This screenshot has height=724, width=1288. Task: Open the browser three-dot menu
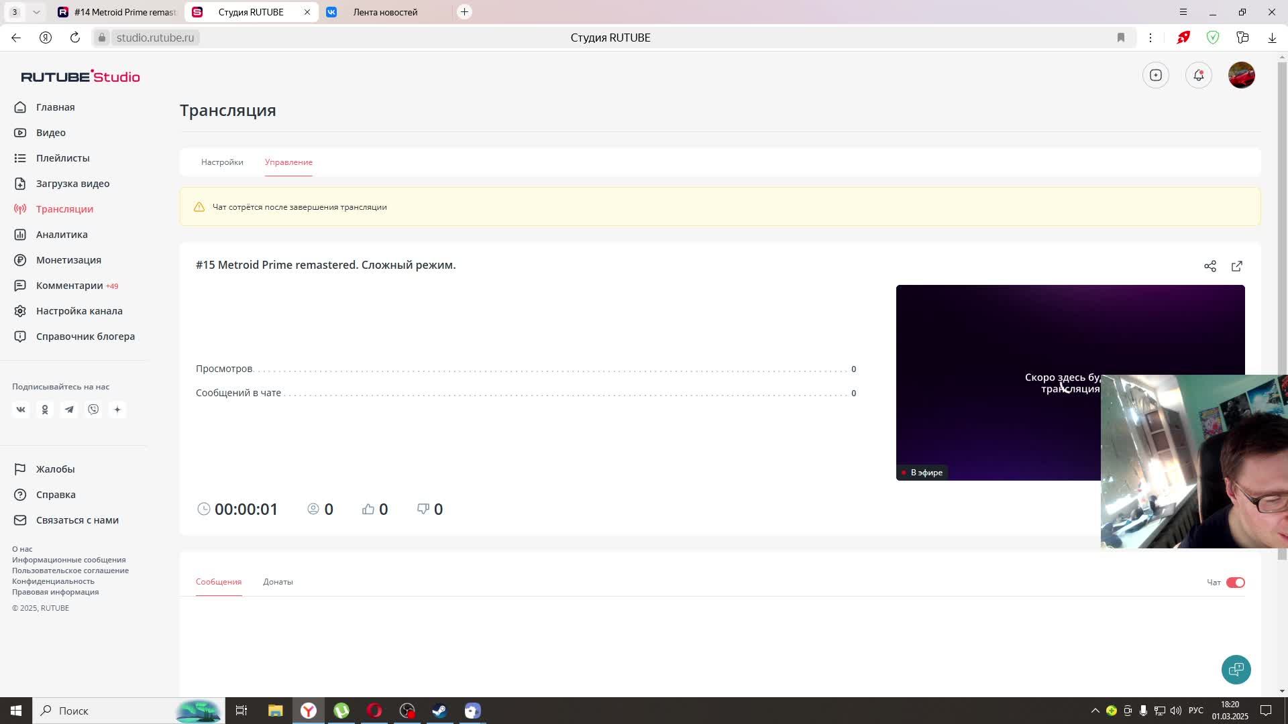(x=1150, y=38)
